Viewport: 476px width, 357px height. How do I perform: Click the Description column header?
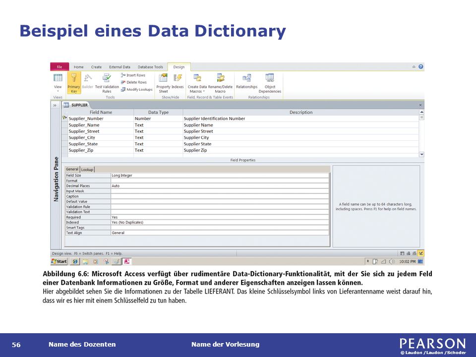301,112
